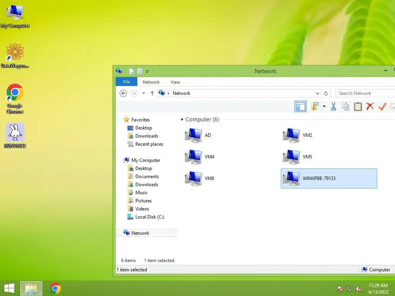Select Network in the navigation pane
395x296 pixels.
[x=146, y=233]
